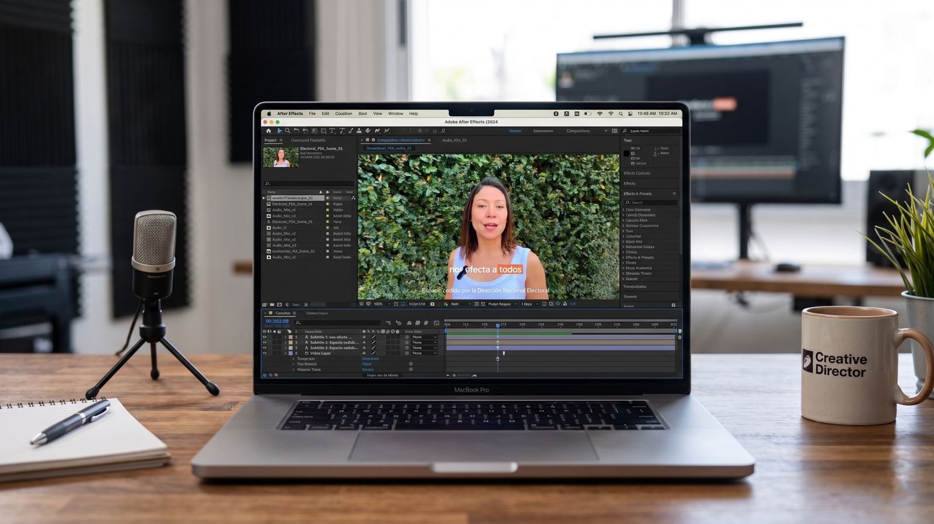The width and height of the screenshot is (934, 524).
Task: Open the Help menu
Action: (413, 113)
